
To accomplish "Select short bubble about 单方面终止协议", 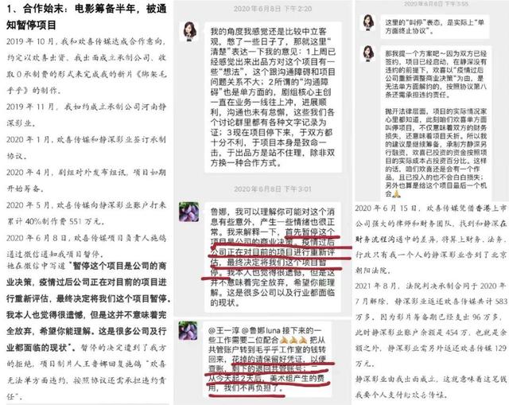I will [435, 26].
